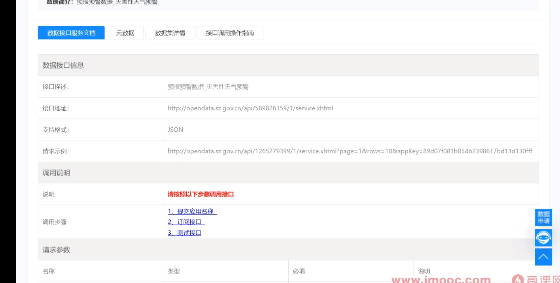Open the robot customer service icon
The height and width of the screenshot is (283, 560).
coord(543,238)
